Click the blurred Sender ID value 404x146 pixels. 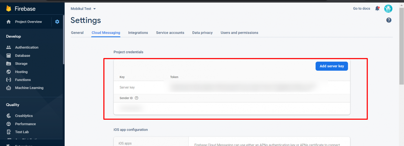(x=131, y=108)
